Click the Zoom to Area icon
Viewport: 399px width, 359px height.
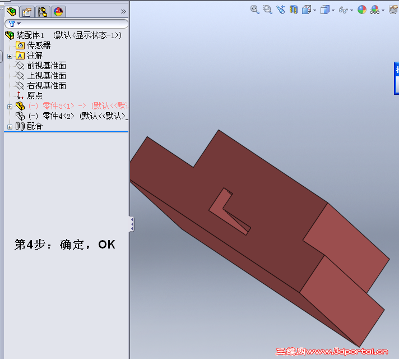(268, 10)
